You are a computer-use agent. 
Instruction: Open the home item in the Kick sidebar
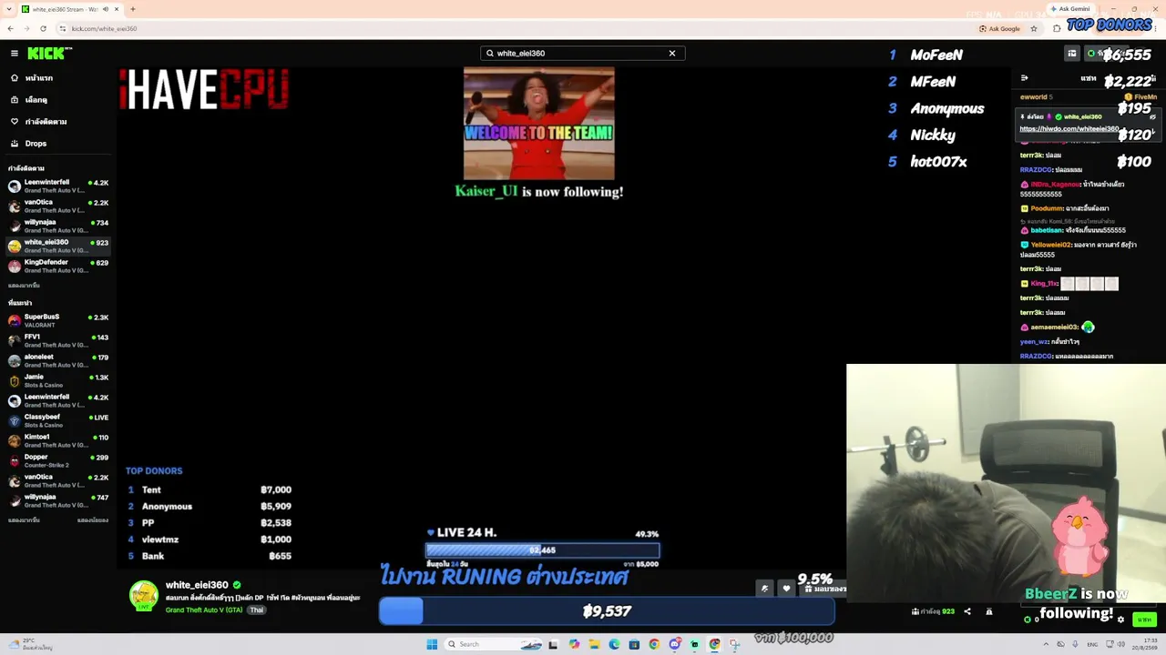58,78
